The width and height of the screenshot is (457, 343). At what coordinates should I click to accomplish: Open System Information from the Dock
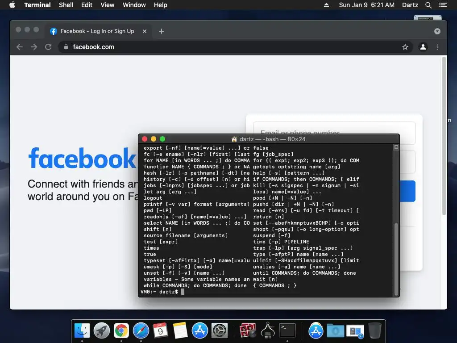coord(268,331)
